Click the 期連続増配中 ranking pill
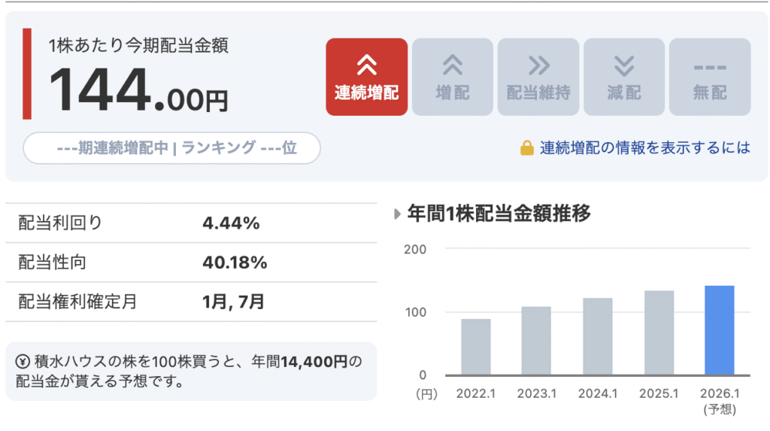 (172, 148)
